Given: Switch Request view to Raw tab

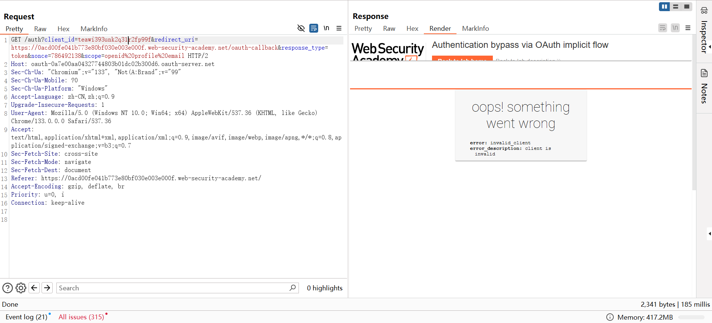Looking at the screenshot, I should tap(40, 29).
